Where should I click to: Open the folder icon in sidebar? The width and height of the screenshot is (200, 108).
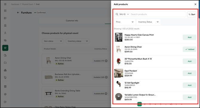point(5,63)
